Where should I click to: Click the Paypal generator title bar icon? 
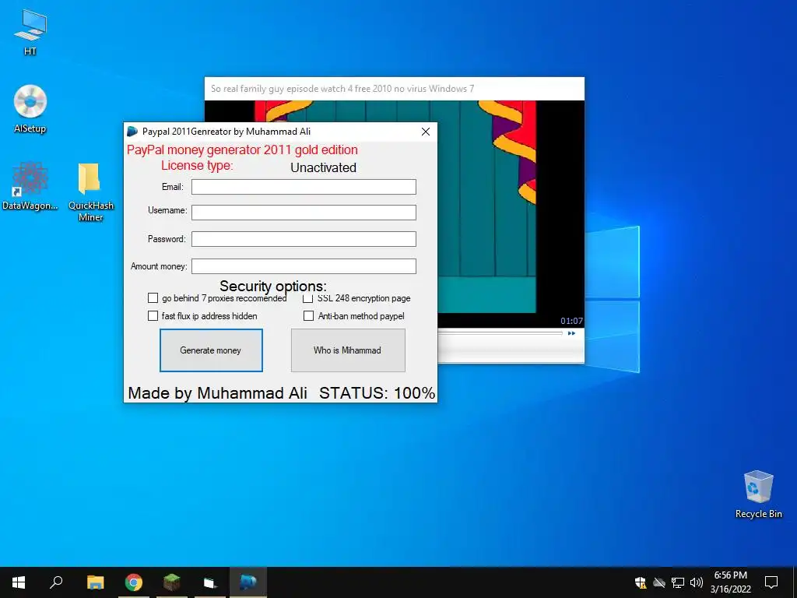(132, 131)
